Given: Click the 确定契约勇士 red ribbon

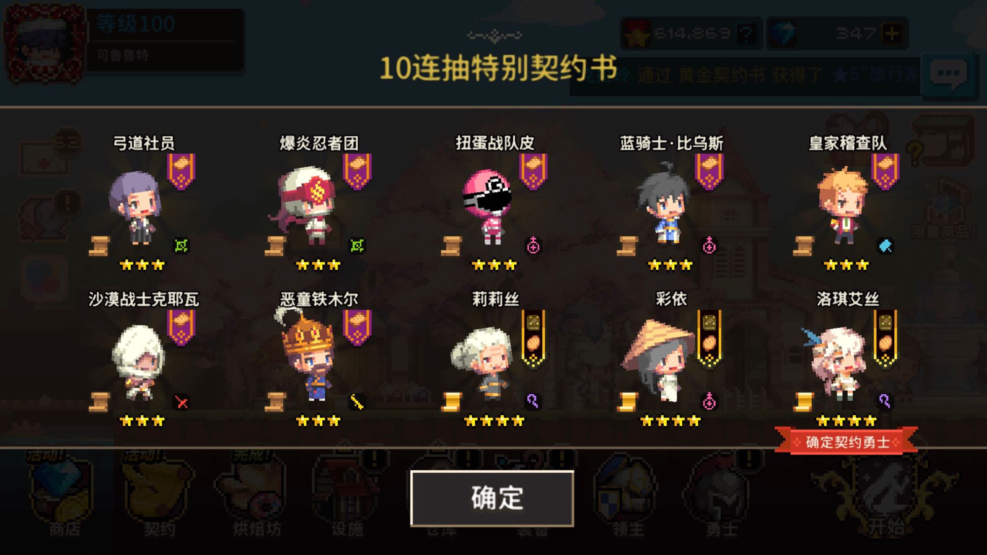Looking at the screenshot, I should [846, 441].
